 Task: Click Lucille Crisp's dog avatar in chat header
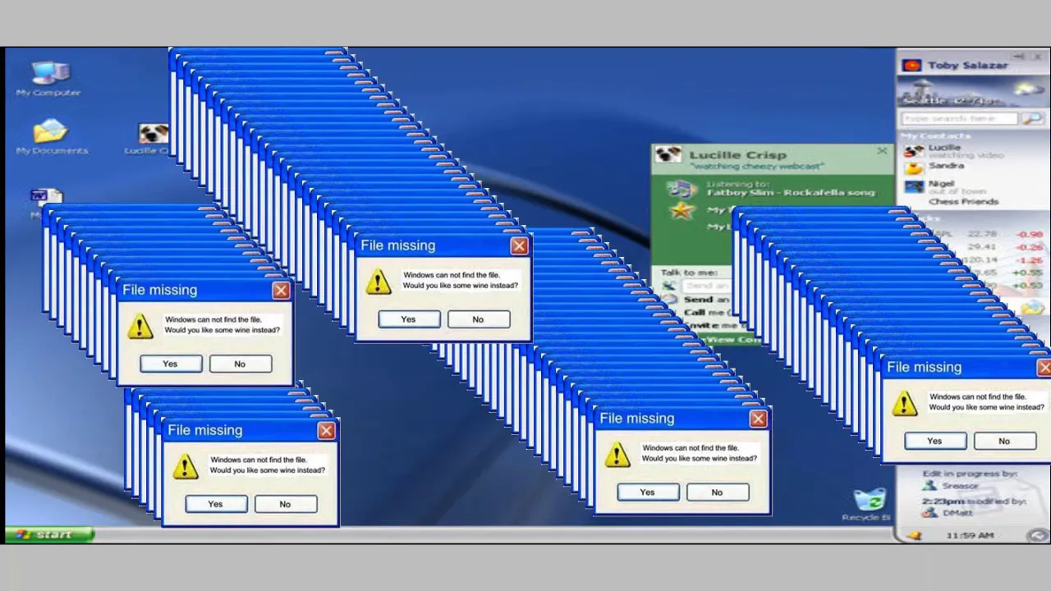click(668, 154)
